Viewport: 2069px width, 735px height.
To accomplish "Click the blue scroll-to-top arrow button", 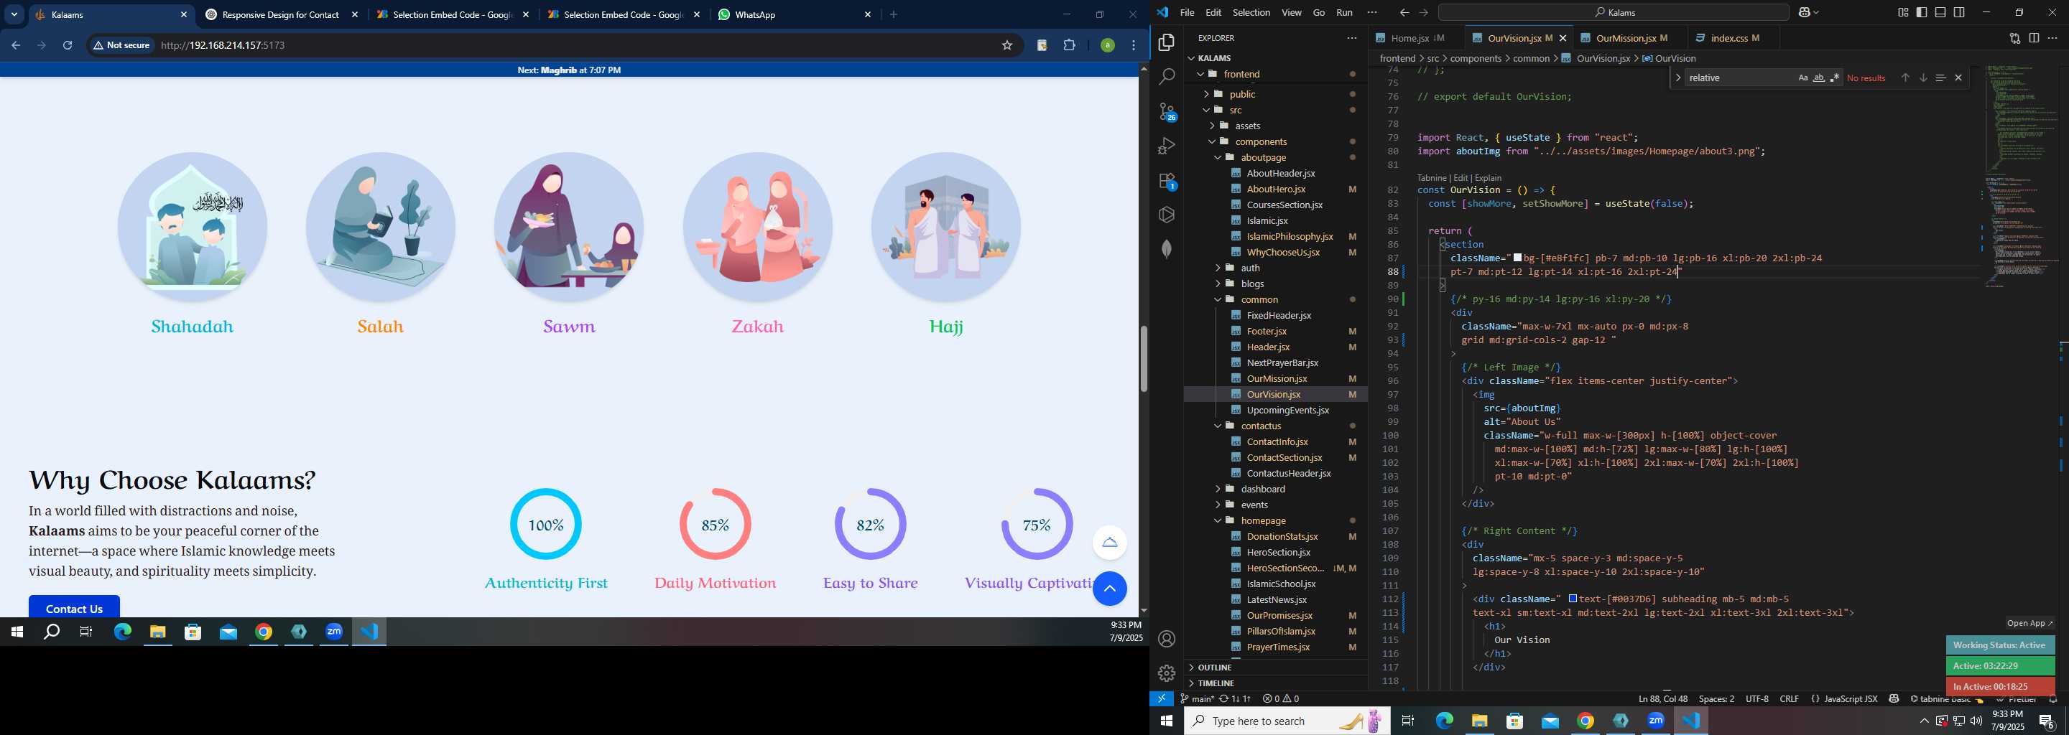I will tap(1109, 589).
